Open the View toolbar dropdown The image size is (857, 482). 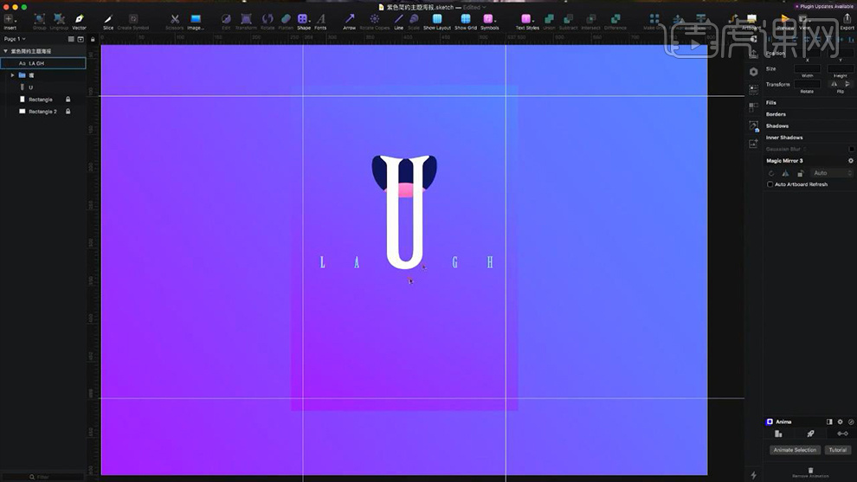click(x=804, y=21)
